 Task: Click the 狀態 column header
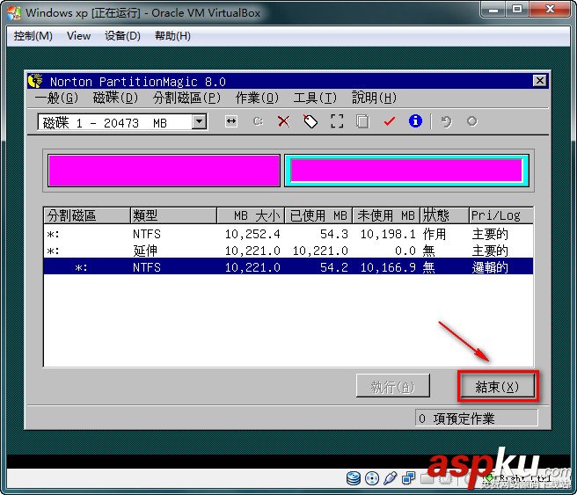pos(444,215)
